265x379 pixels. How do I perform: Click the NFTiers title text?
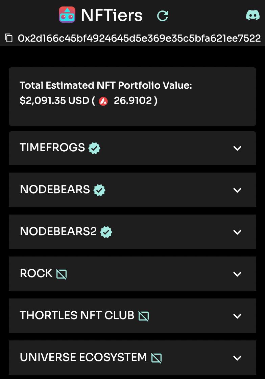coord(112,15)
